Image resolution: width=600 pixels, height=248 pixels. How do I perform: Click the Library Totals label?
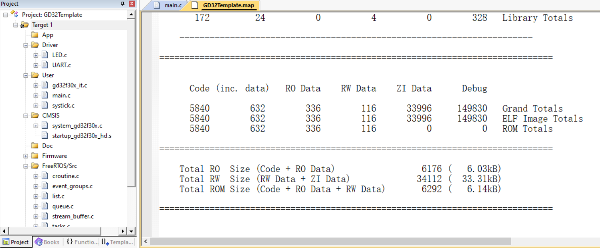(x=537, y=18)
